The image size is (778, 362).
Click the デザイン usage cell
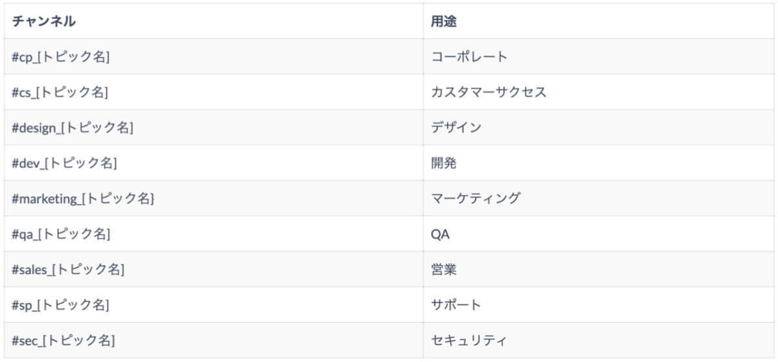599,128
